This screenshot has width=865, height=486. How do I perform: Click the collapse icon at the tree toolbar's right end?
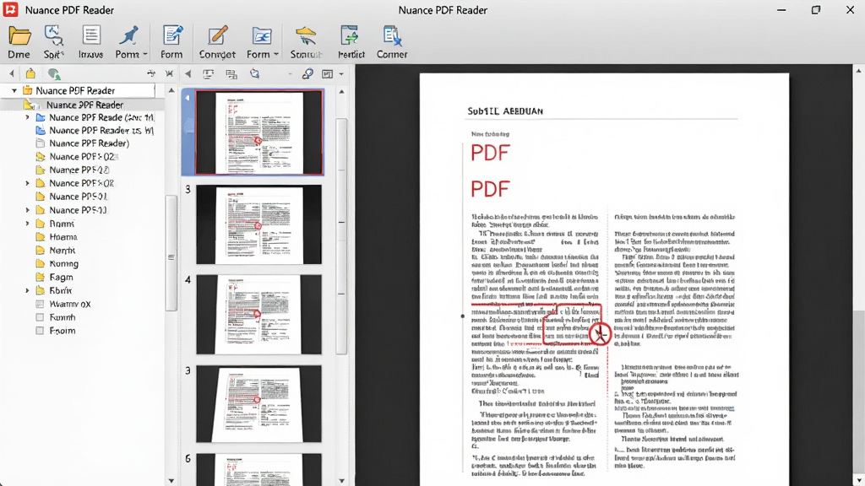click(x=169, y=73)
